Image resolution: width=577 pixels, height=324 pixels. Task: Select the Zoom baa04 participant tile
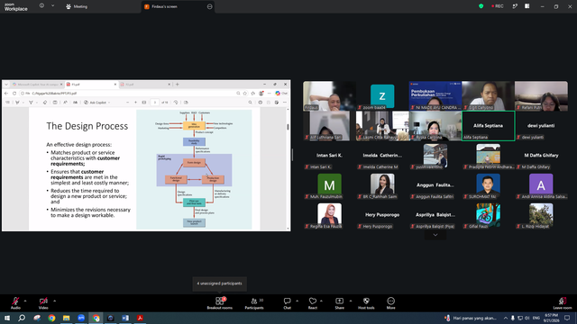click(382, 96)
